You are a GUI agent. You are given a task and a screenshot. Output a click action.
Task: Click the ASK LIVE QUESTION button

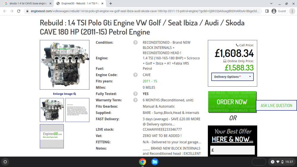[276, 106]
